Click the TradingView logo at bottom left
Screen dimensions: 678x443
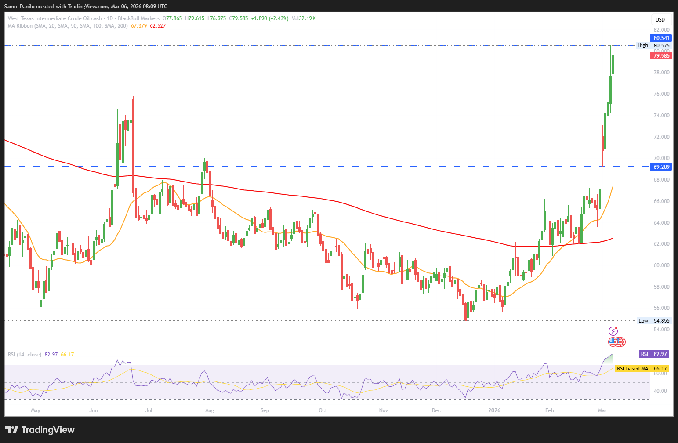click(40, 430)
